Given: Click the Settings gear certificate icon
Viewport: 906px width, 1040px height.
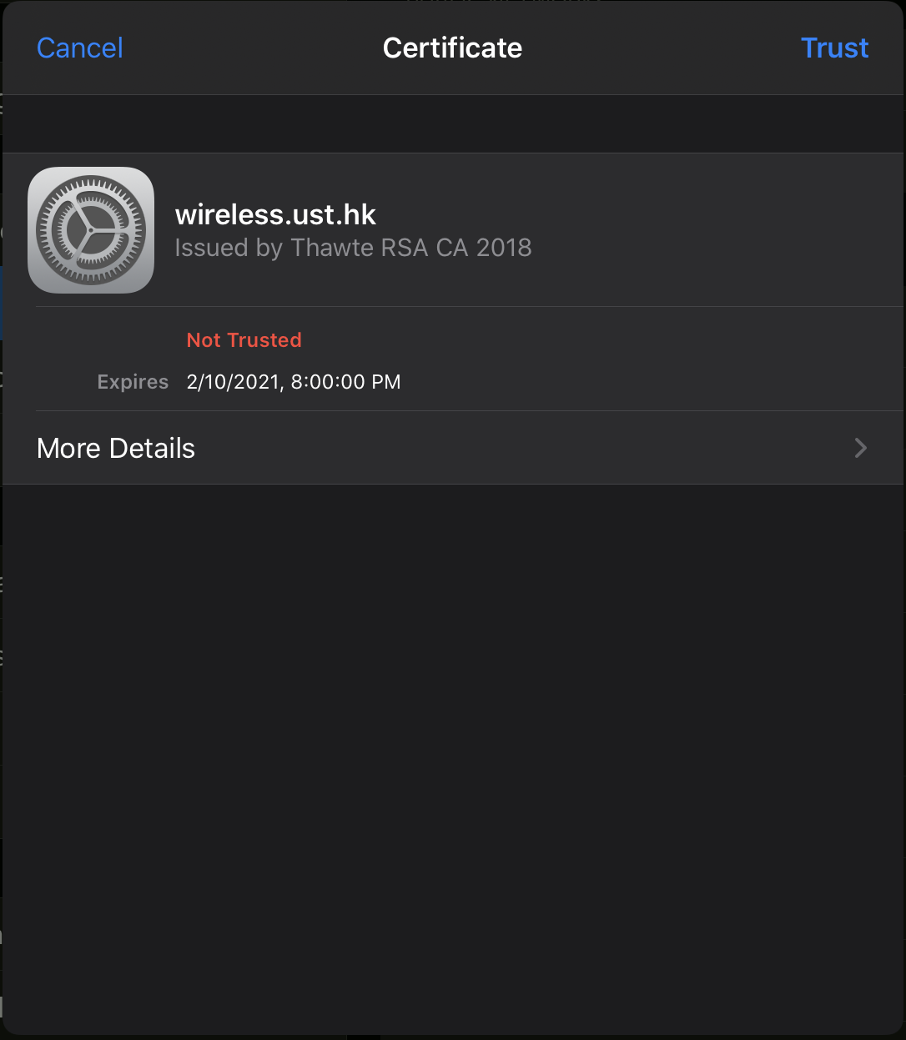Looking at the screenshot, I should pyautogui.click(x=91, y=230).
